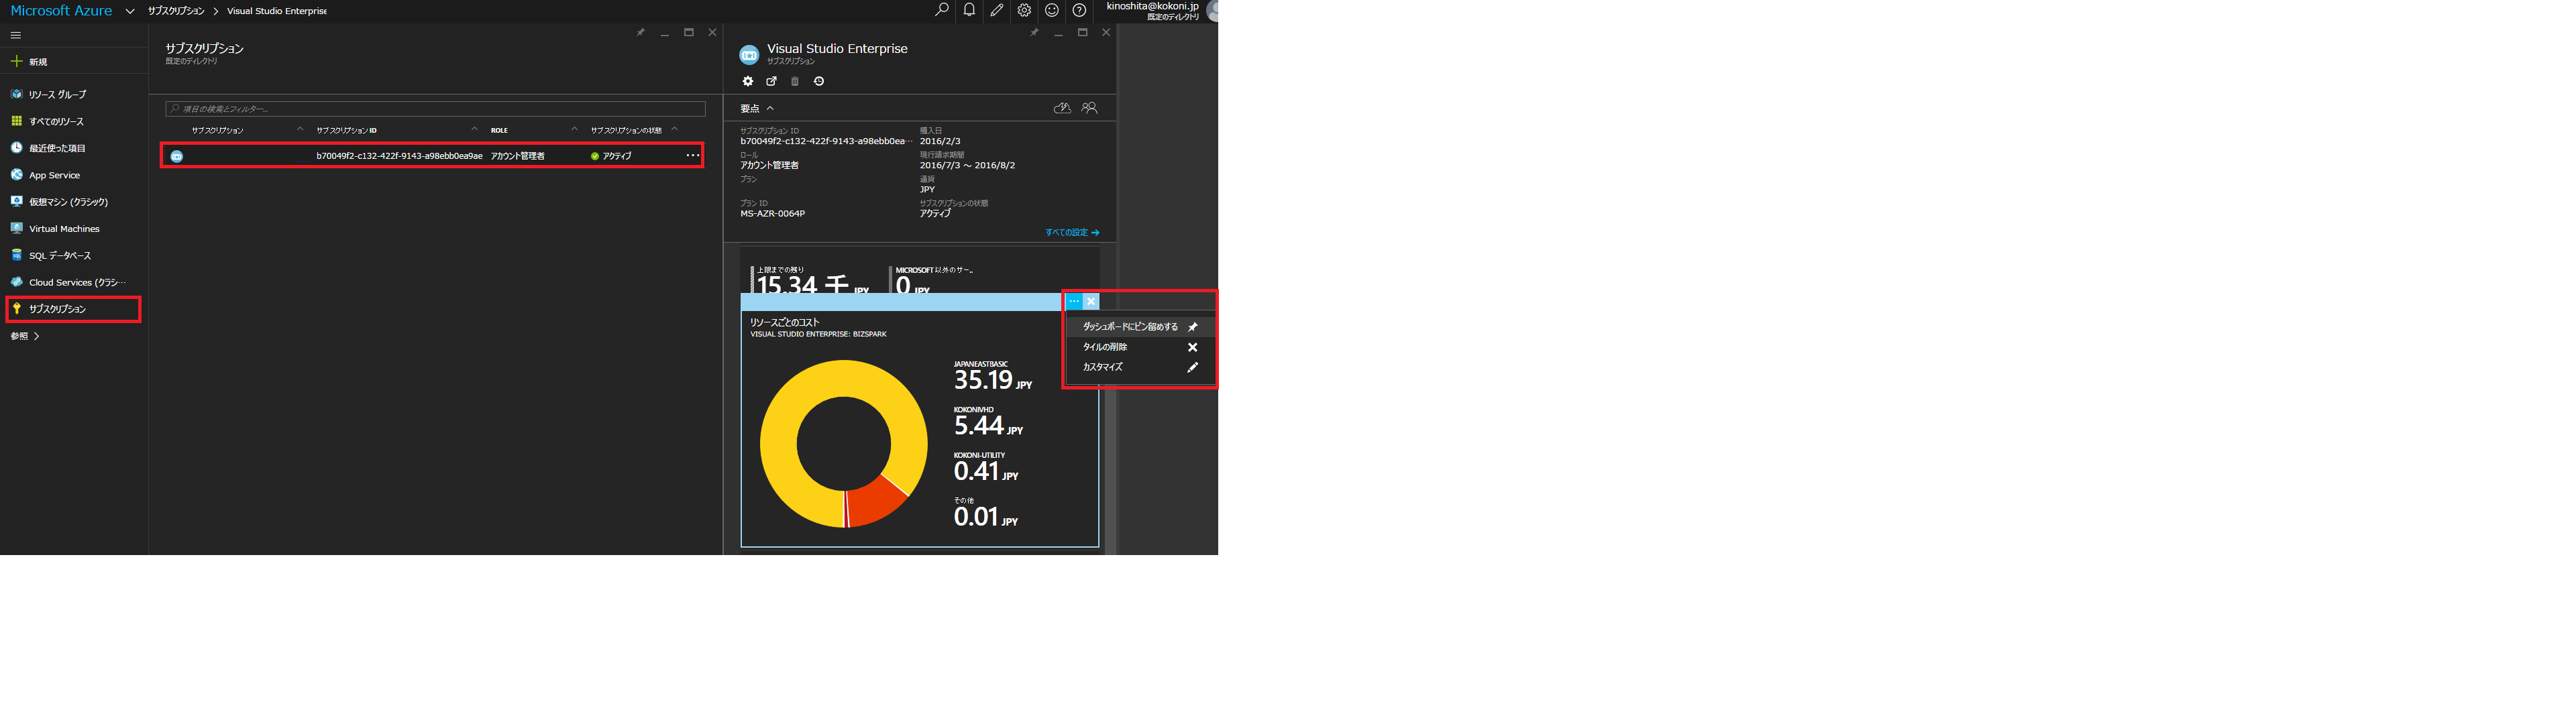Viewport: 2576px width, 724px height.
Task: Click plan ID MS-AZR-0064P
Action: click(x=772, y=214)
